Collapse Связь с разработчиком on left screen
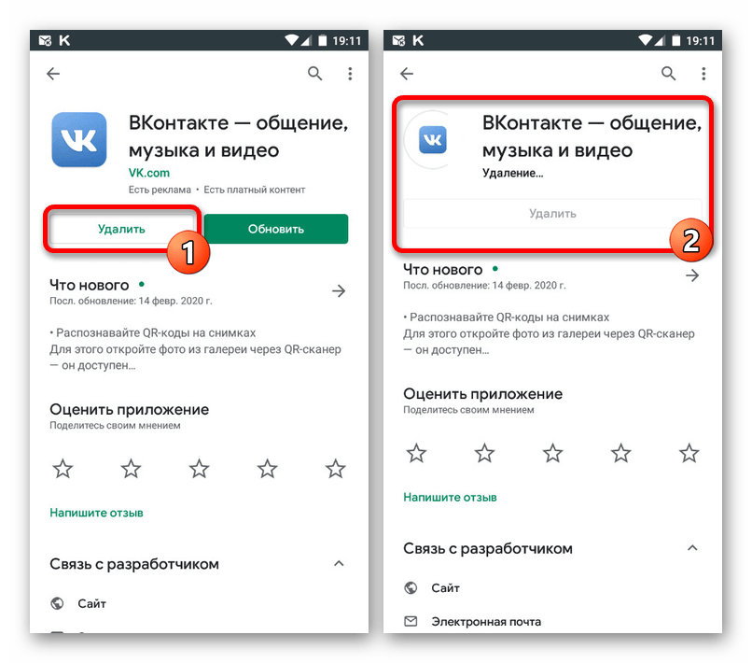Screen dimensions: 752x663 [x=339, y=563]
